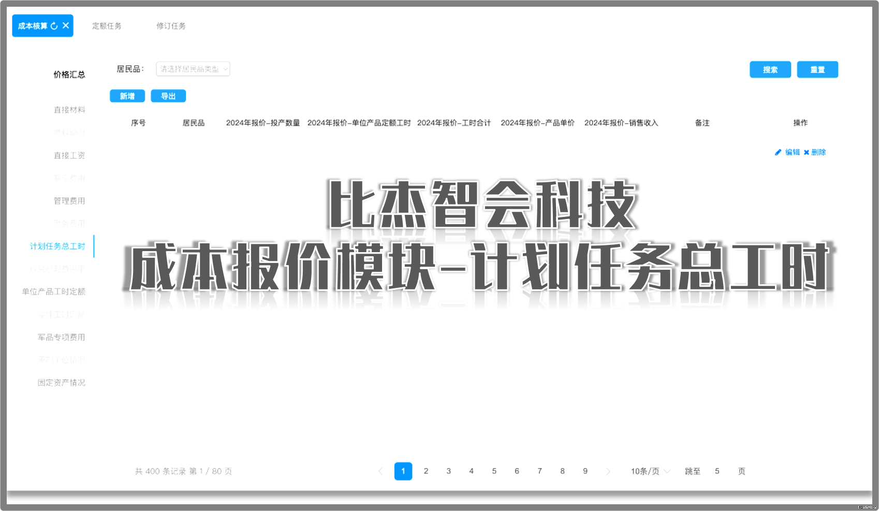Select 管理费用 in the sidebar
This screenshot has width=879, height=511.
pyautogui.click(x=69, y=201)
